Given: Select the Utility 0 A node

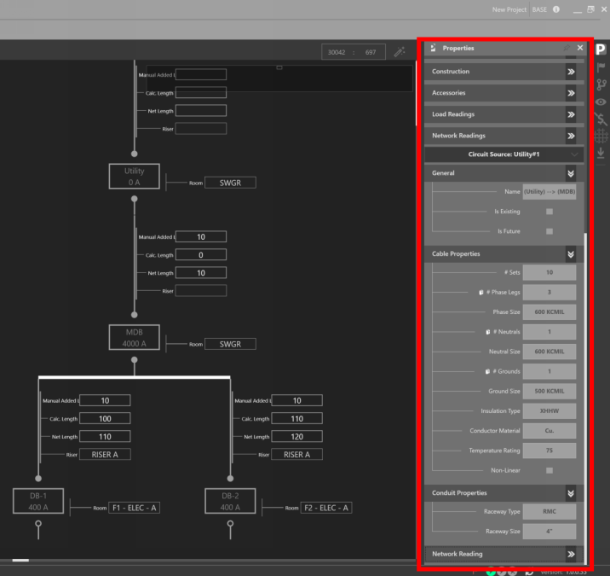Looking at the screenshot, I should point(135,177).
